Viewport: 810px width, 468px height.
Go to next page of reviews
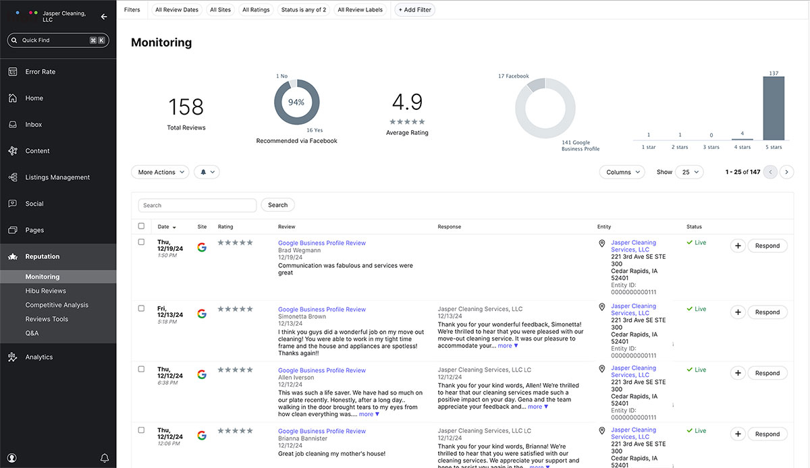(x=786, y=172)
